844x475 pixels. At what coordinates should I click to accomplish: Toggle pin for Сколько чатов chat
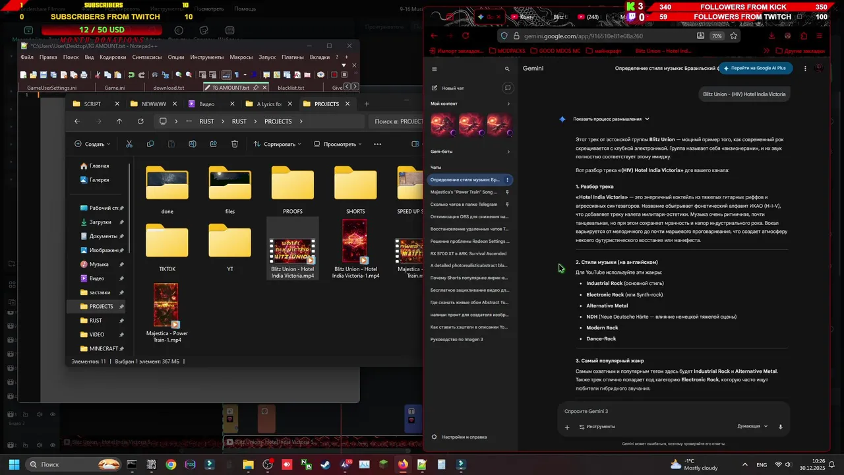coord(507,205)
